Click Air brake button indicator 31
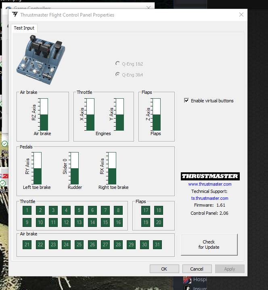Viewport: 268px width, 290px height. click(x=157, y=245)
